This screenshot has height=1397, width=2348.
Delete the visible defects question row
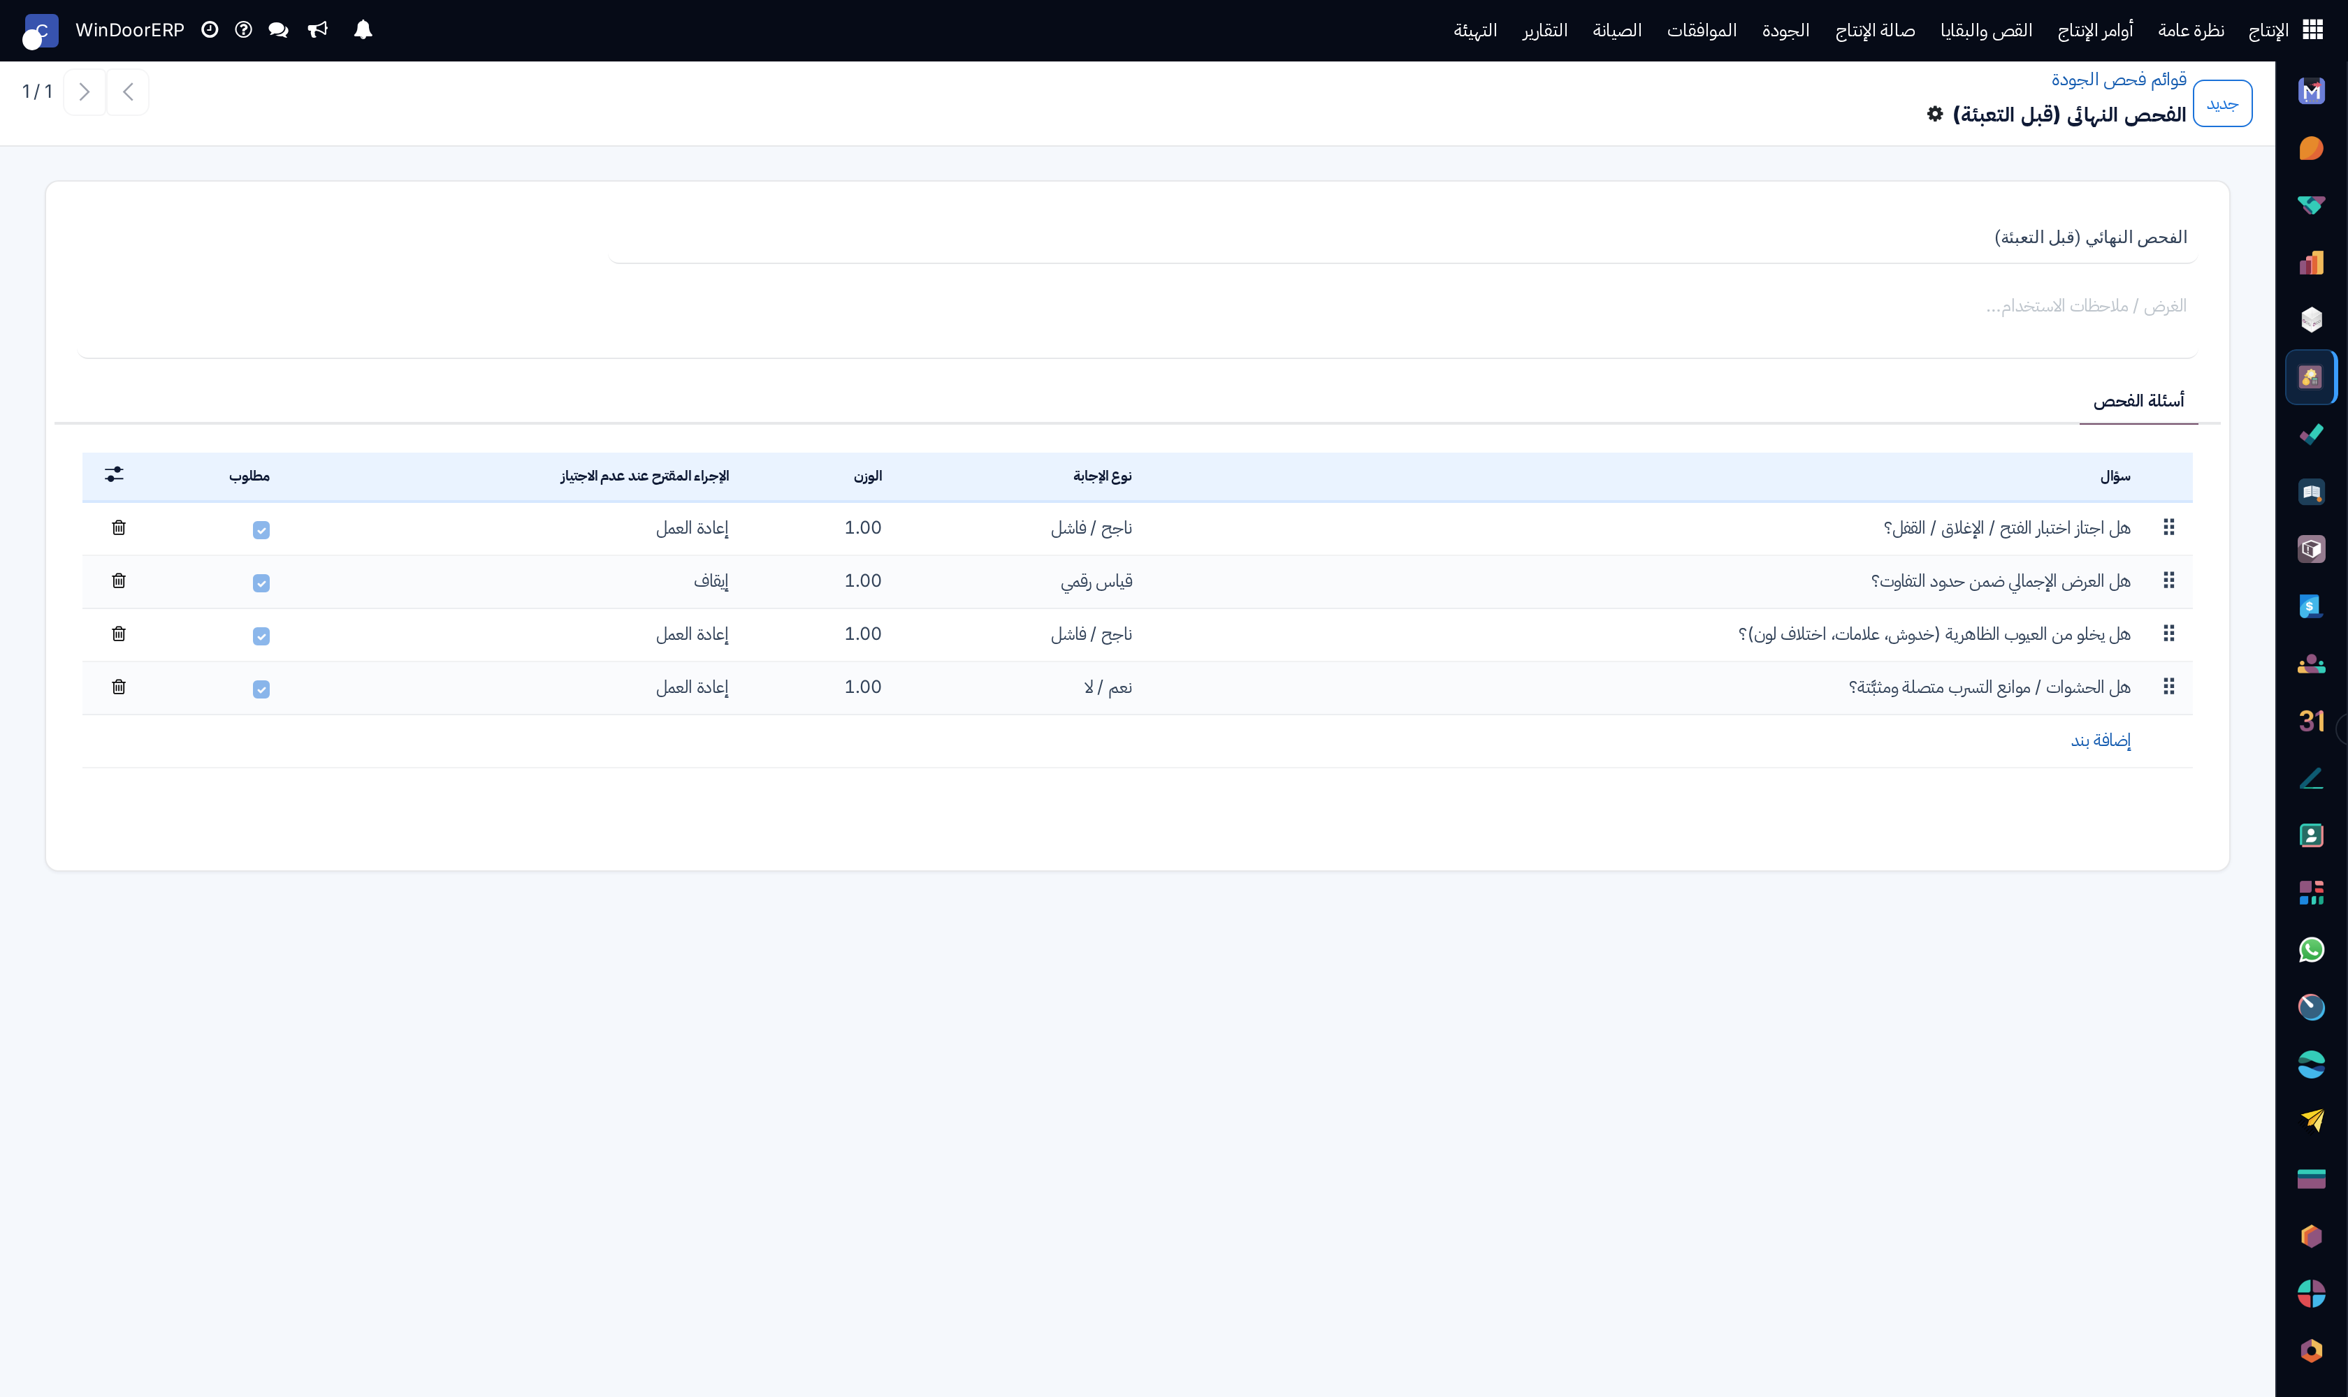click(x=119, y=634)
